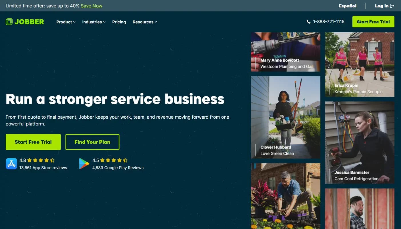Open the Resources menu label
This screenshot has height=229, width=401.
(x=143, y=22)
